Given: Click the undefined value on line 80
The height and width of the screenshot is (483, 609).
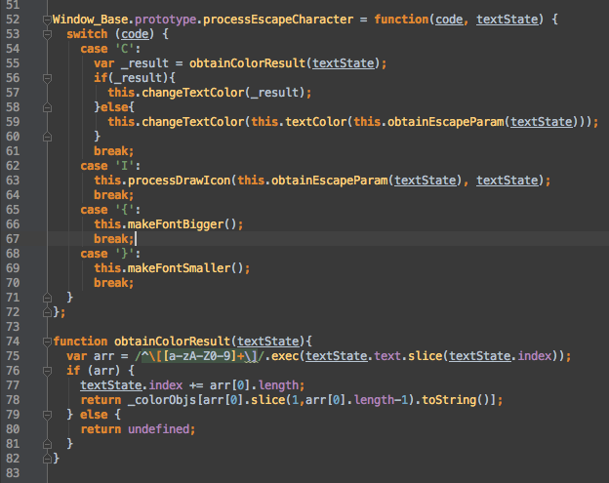Looking at the screenshot, I should coord(158,429).
